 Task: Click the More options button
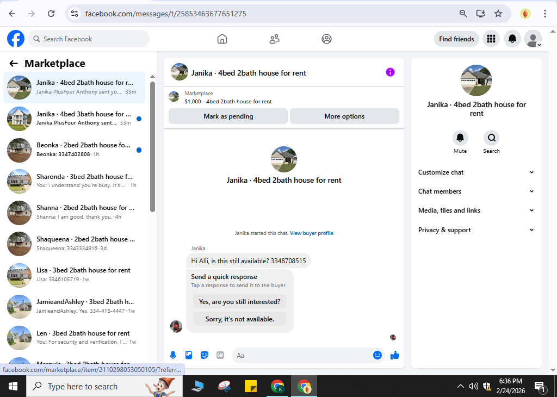[x=344, y=116]
